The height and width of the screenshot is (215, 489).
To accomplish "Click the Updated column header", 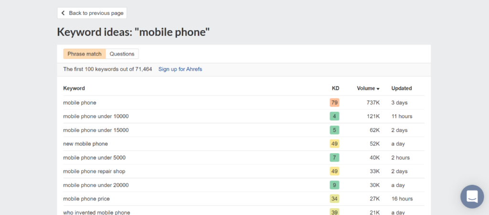I will coord(402,88).
